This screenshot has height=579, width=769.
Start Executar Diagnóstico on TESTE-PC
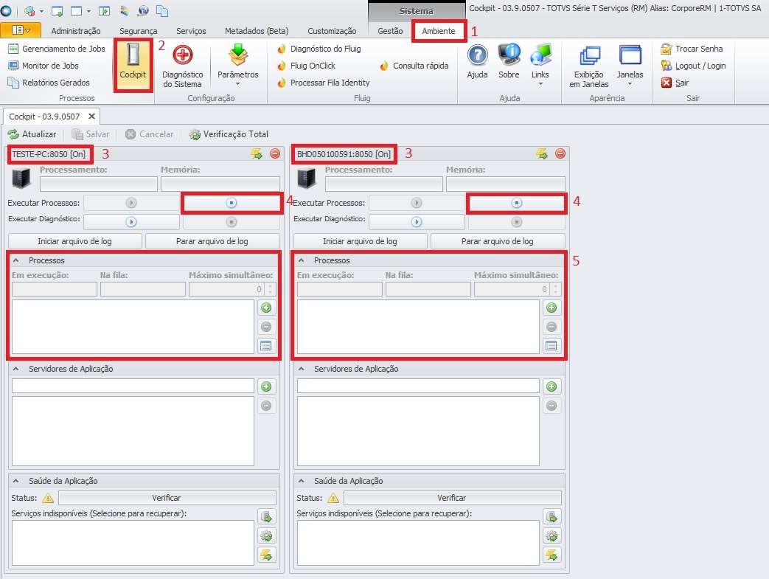click(x=131, y=222)
